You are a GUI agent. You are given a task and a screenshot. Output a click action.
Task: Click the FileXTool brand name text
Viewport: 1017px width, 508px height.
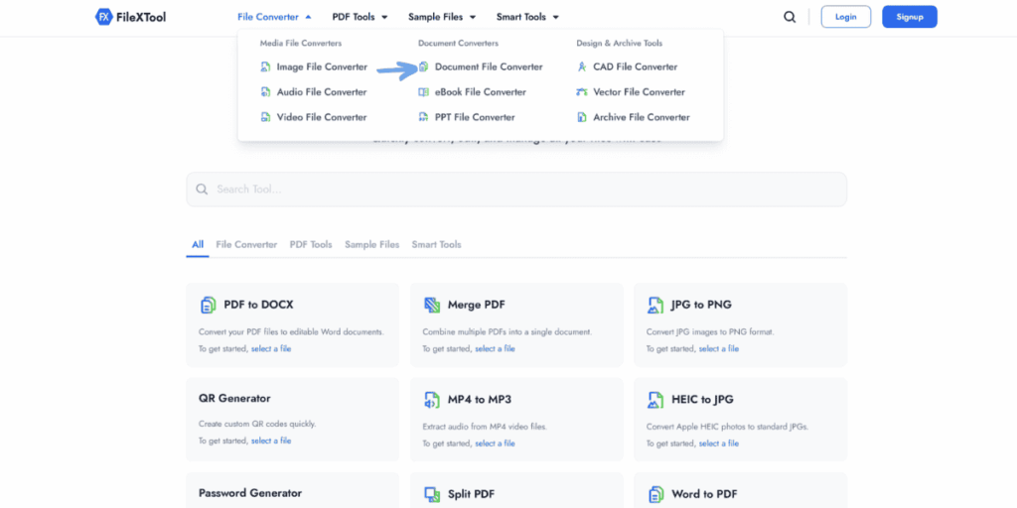(x=141, y=17)
